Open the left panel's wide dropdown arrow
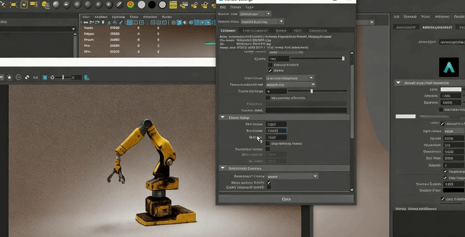Image resolution: width=465 pixels, height=237 pixels. [x=73, y=29]
